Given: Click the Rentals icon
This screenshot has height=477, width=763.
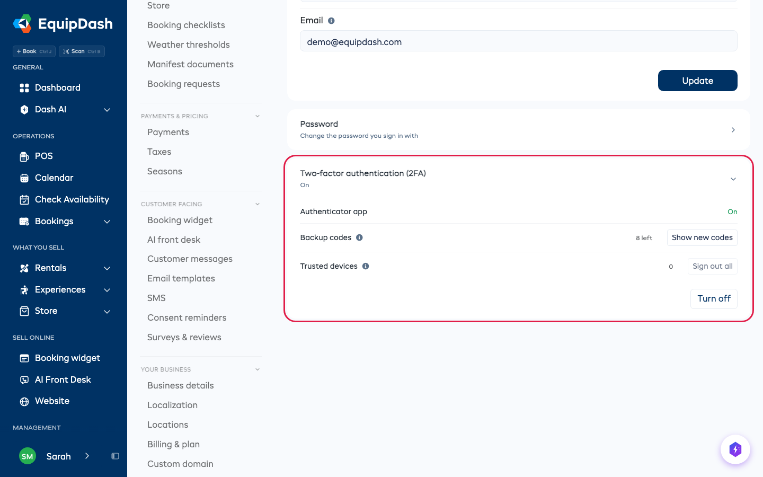Looking at the screenshot, I should pyautogui.click(x=24, y=268).
